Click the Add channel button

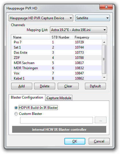coord(22,86)
